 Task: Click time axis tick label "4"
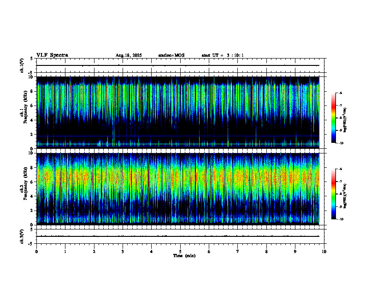coord(152,252)
